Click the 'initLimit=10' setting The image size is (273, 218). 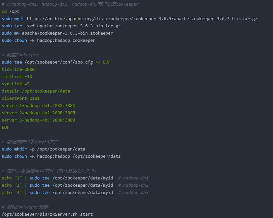pos(17,77)
